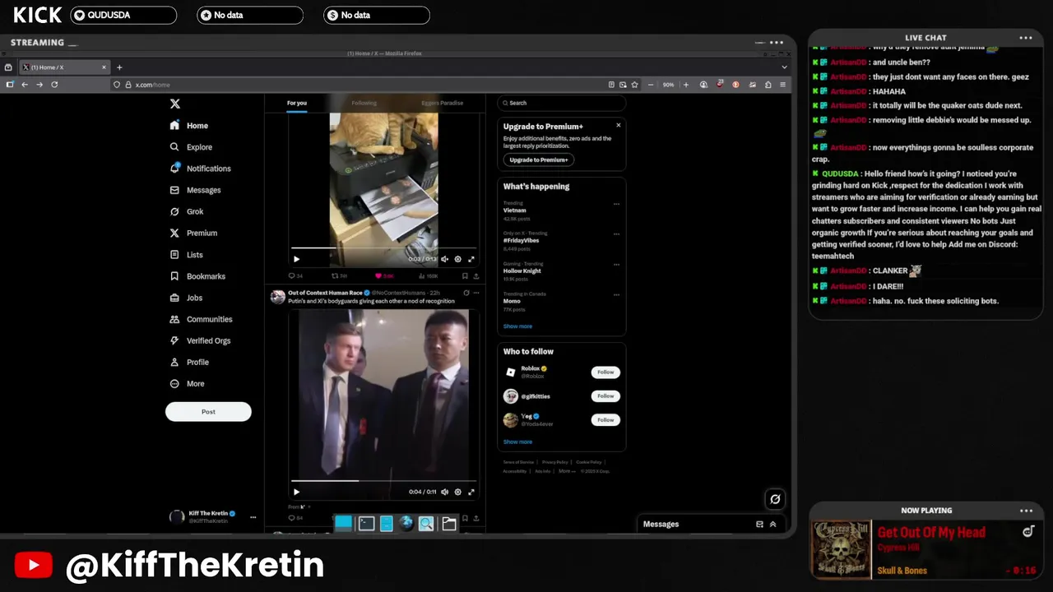Open options for Hollow Knight trend

616,265
